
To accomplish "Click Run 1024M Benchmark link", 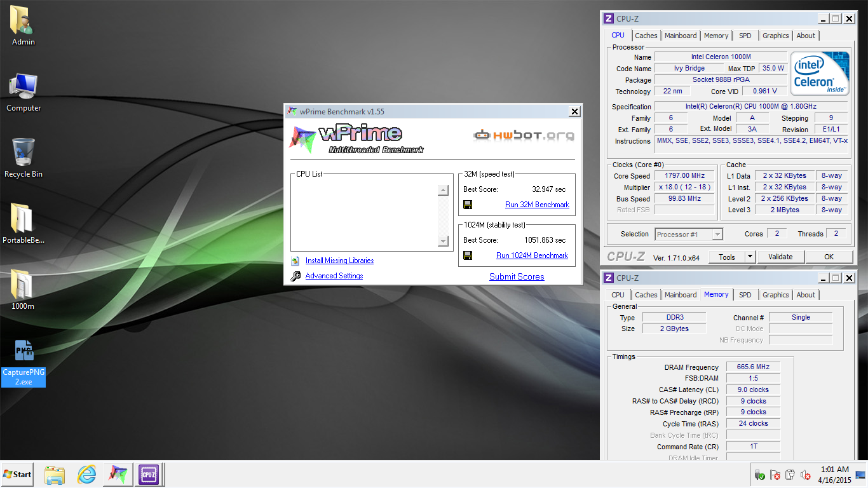I will click(x=532, y=255).
